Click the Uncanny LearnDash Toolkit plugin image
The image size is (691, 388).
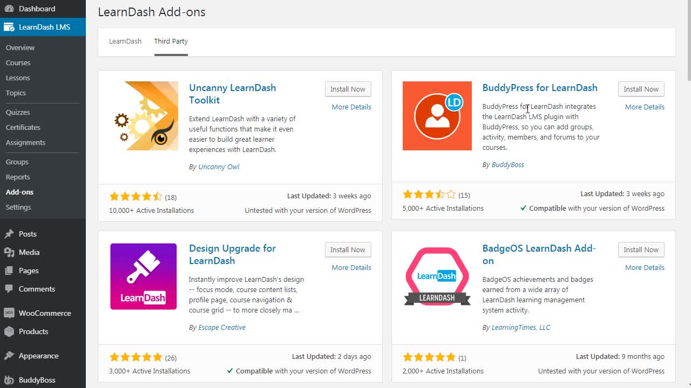[144, 116]
